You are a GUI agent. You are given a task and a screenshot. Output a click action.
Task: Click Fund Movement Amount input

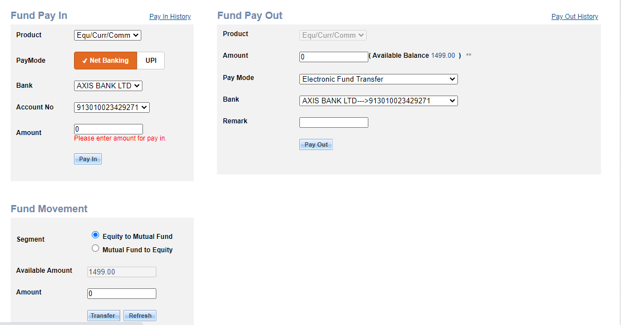tap(122, 294)
